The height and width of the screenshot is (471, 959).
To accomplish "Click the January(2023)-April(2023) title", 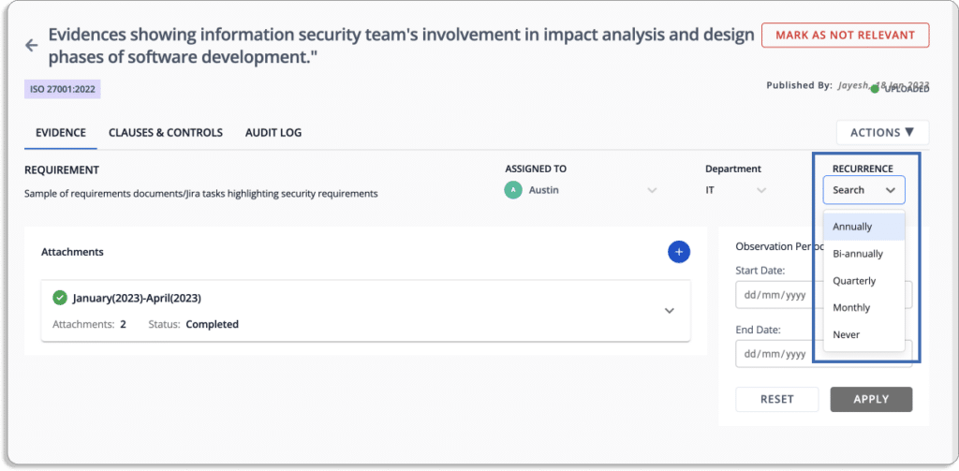I will [x=137, y=299].
